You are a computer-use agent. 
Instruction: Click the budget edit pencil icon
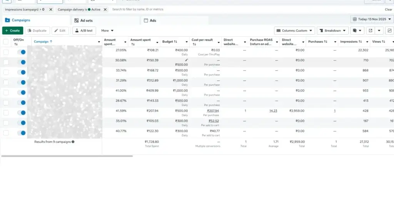(187, 60)
